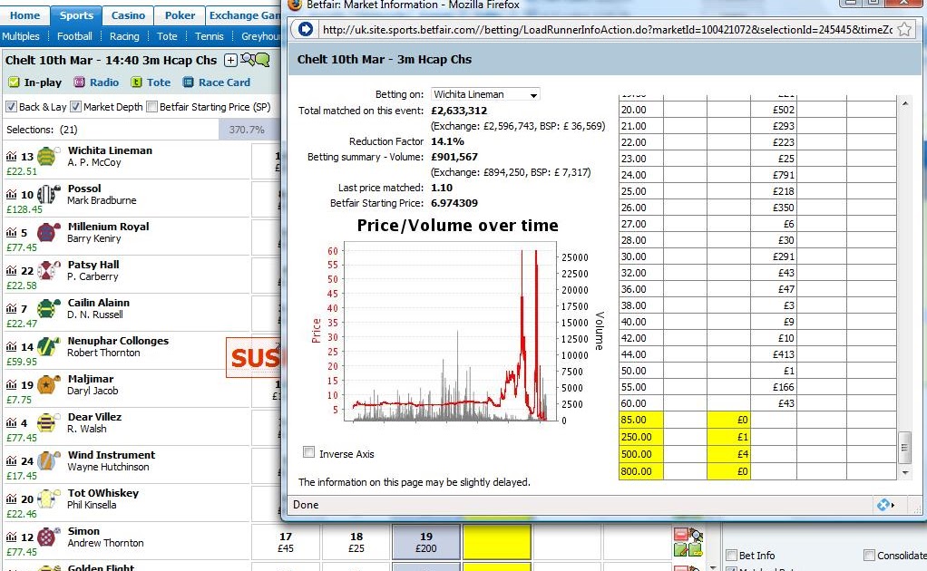This screenshot has height=571, width=927.
Task: Open the Racing menu item
Action: [x=124, y=36]
